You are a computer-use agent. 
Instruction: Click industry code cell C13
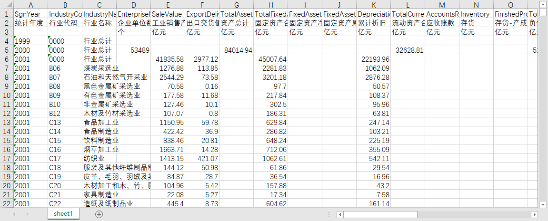coord(65,122)
